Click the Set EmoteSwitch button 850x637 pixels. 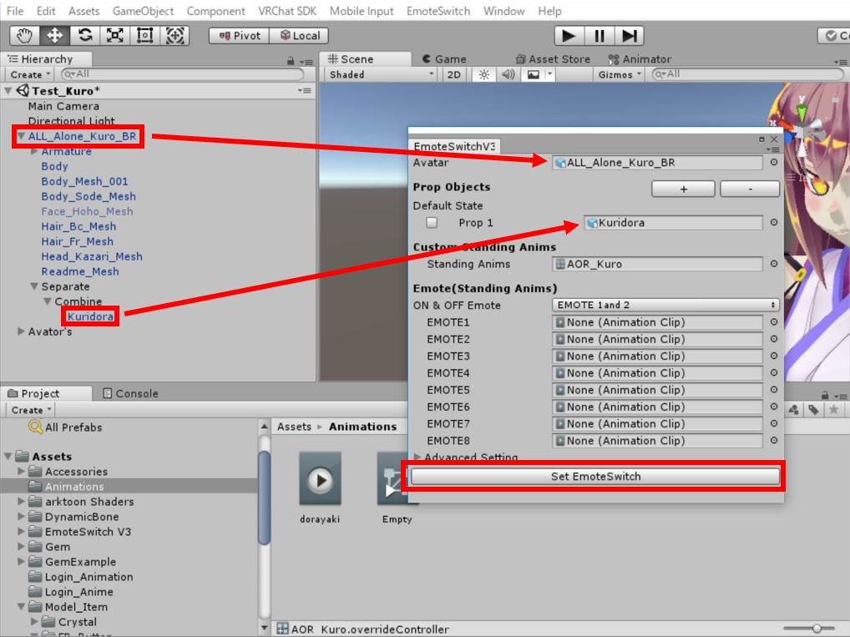click(x=595, y=477)
